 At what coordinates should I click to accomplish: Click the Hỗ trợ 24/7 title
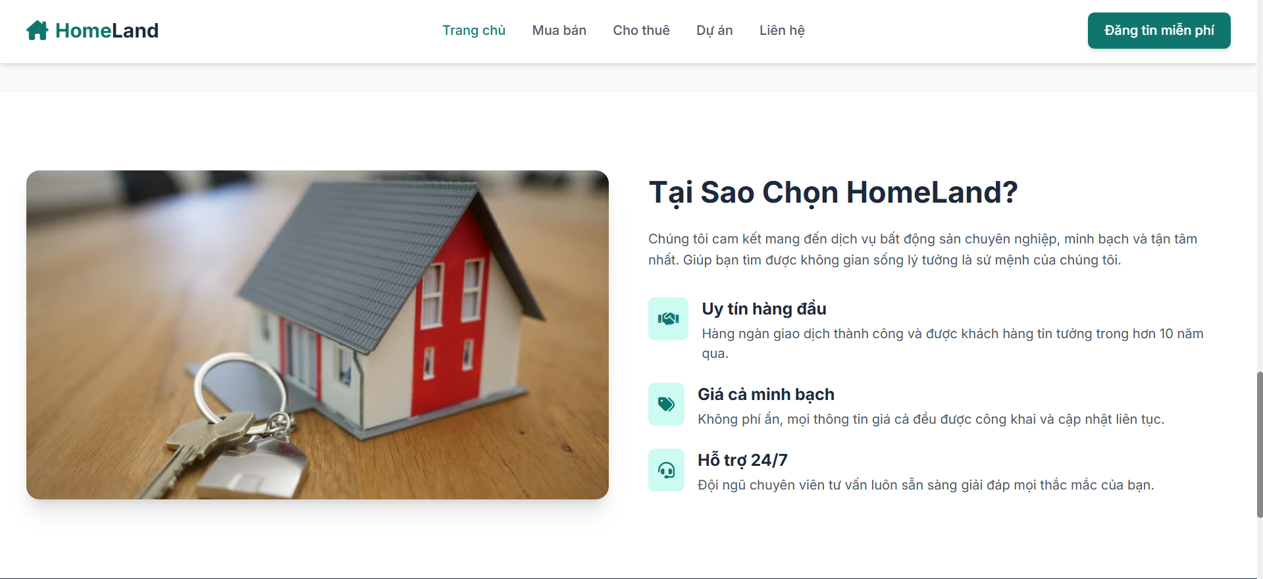pos(742,460)
